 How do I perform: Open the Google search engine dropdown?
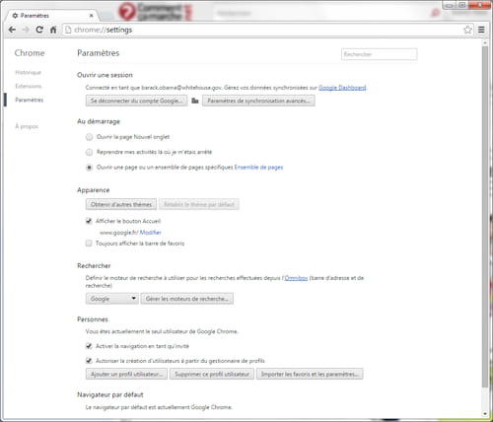(112, 299)
